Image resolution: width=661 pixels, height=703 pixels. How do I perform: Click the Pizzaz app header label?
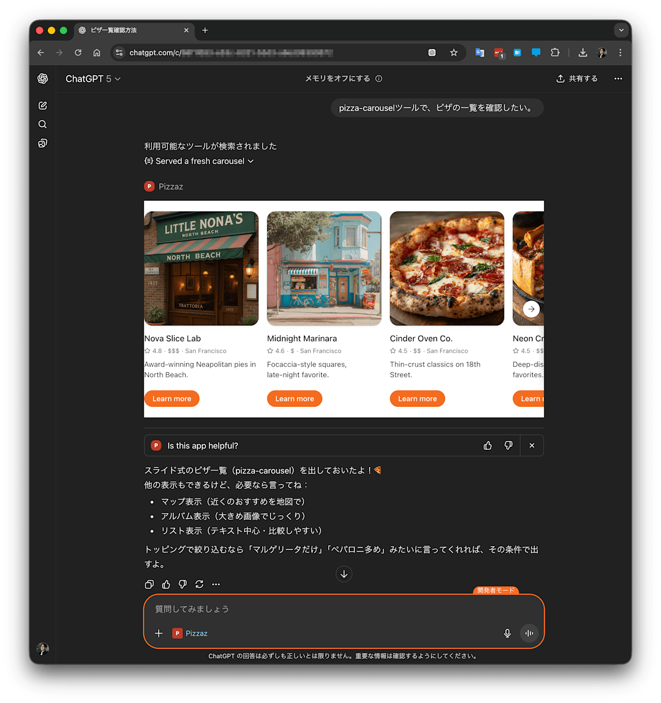(x=164, y=187)
